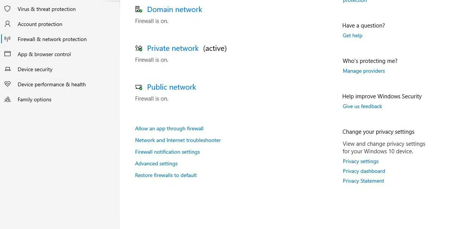This screenshot has width=450, height=229.
Task: Click the heart icon for Device performance
Action: tap(8, 84)
